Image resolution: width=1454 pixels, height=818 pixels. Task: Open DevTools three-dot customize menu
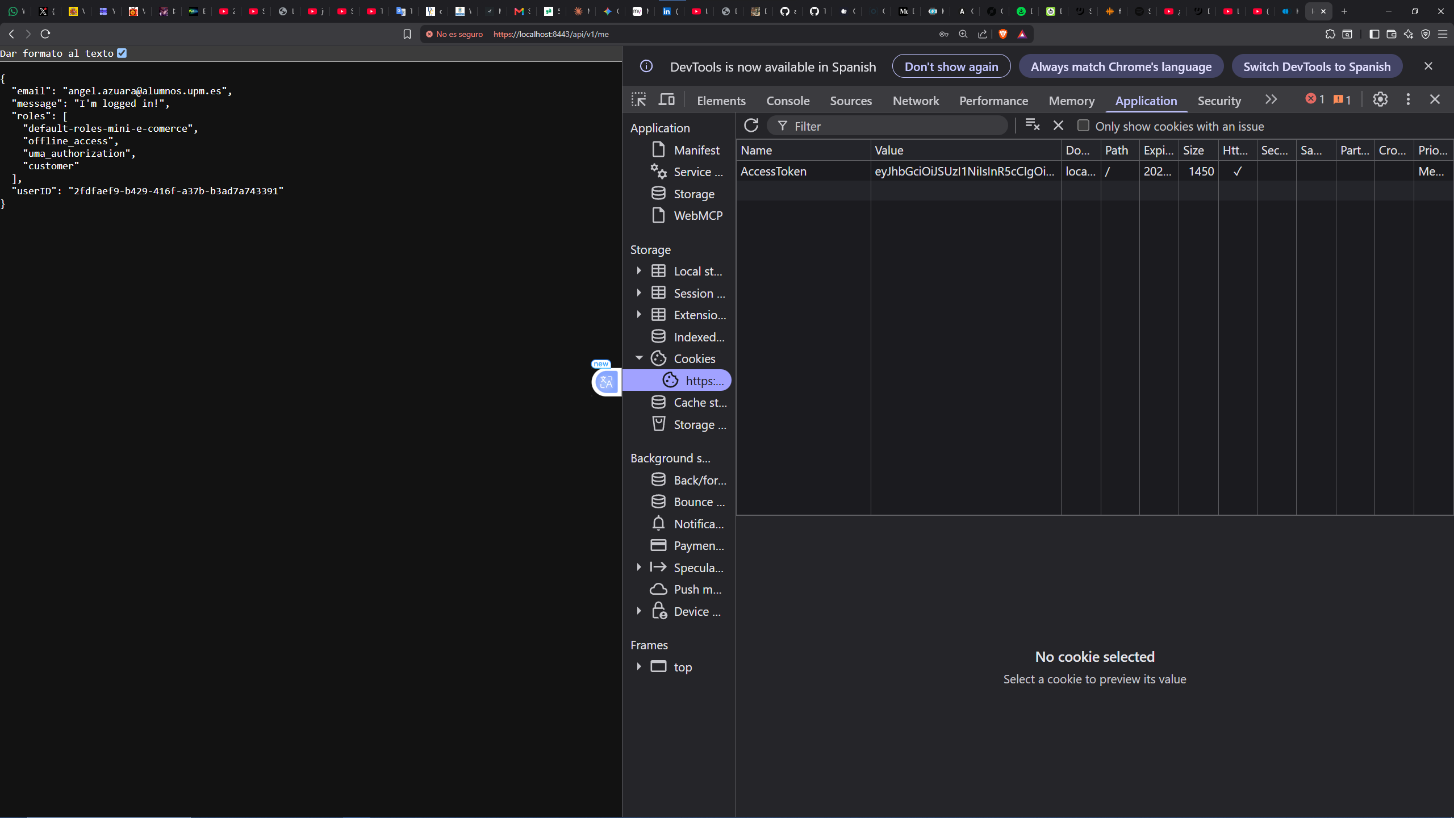(x=1408, y=99)
